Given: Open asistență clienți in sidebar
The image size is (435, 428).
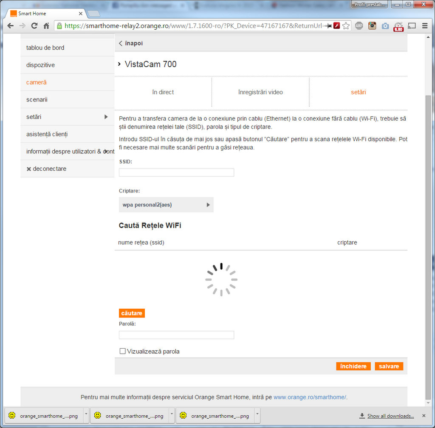Looking at the screenshot, I should 68,134.
